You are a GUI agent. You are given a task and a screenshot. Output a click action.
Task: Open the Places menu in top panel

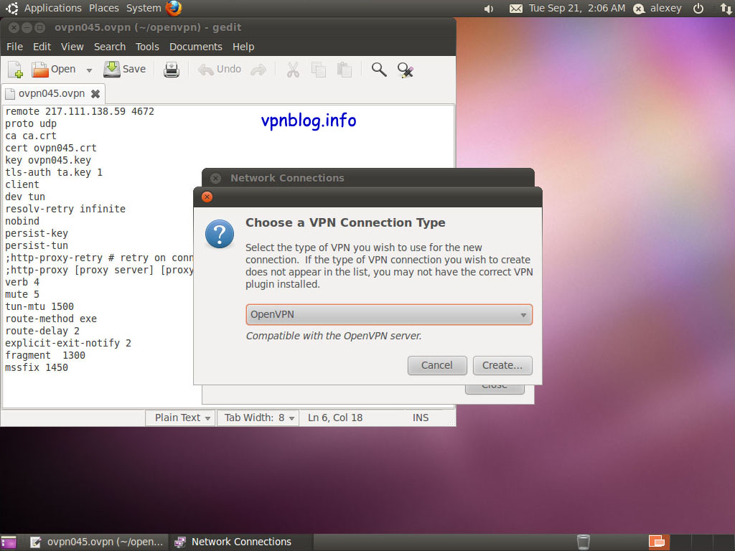click(x=103, y=8)
